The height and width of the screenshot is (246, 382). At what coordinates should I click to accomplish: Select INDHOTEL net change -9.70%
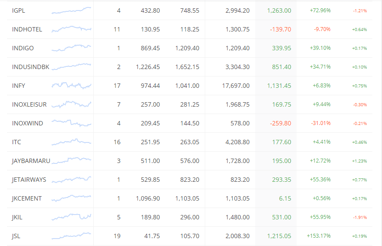(x=322, y=29)
